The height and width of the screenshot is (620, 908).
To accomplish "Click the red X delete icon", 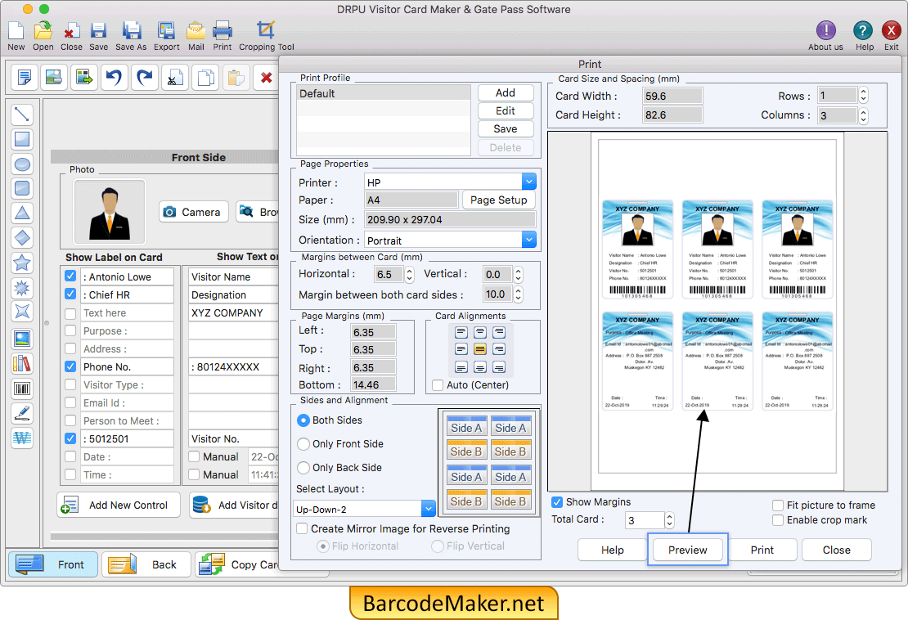I will [x=267, y=77].
